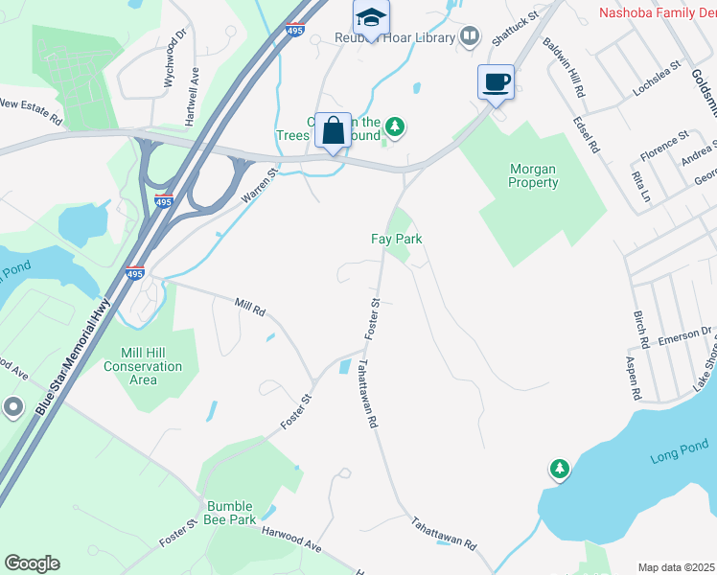
Task: Select the Fay Park label
Action: pyautogui.click(x=397, y=239)
